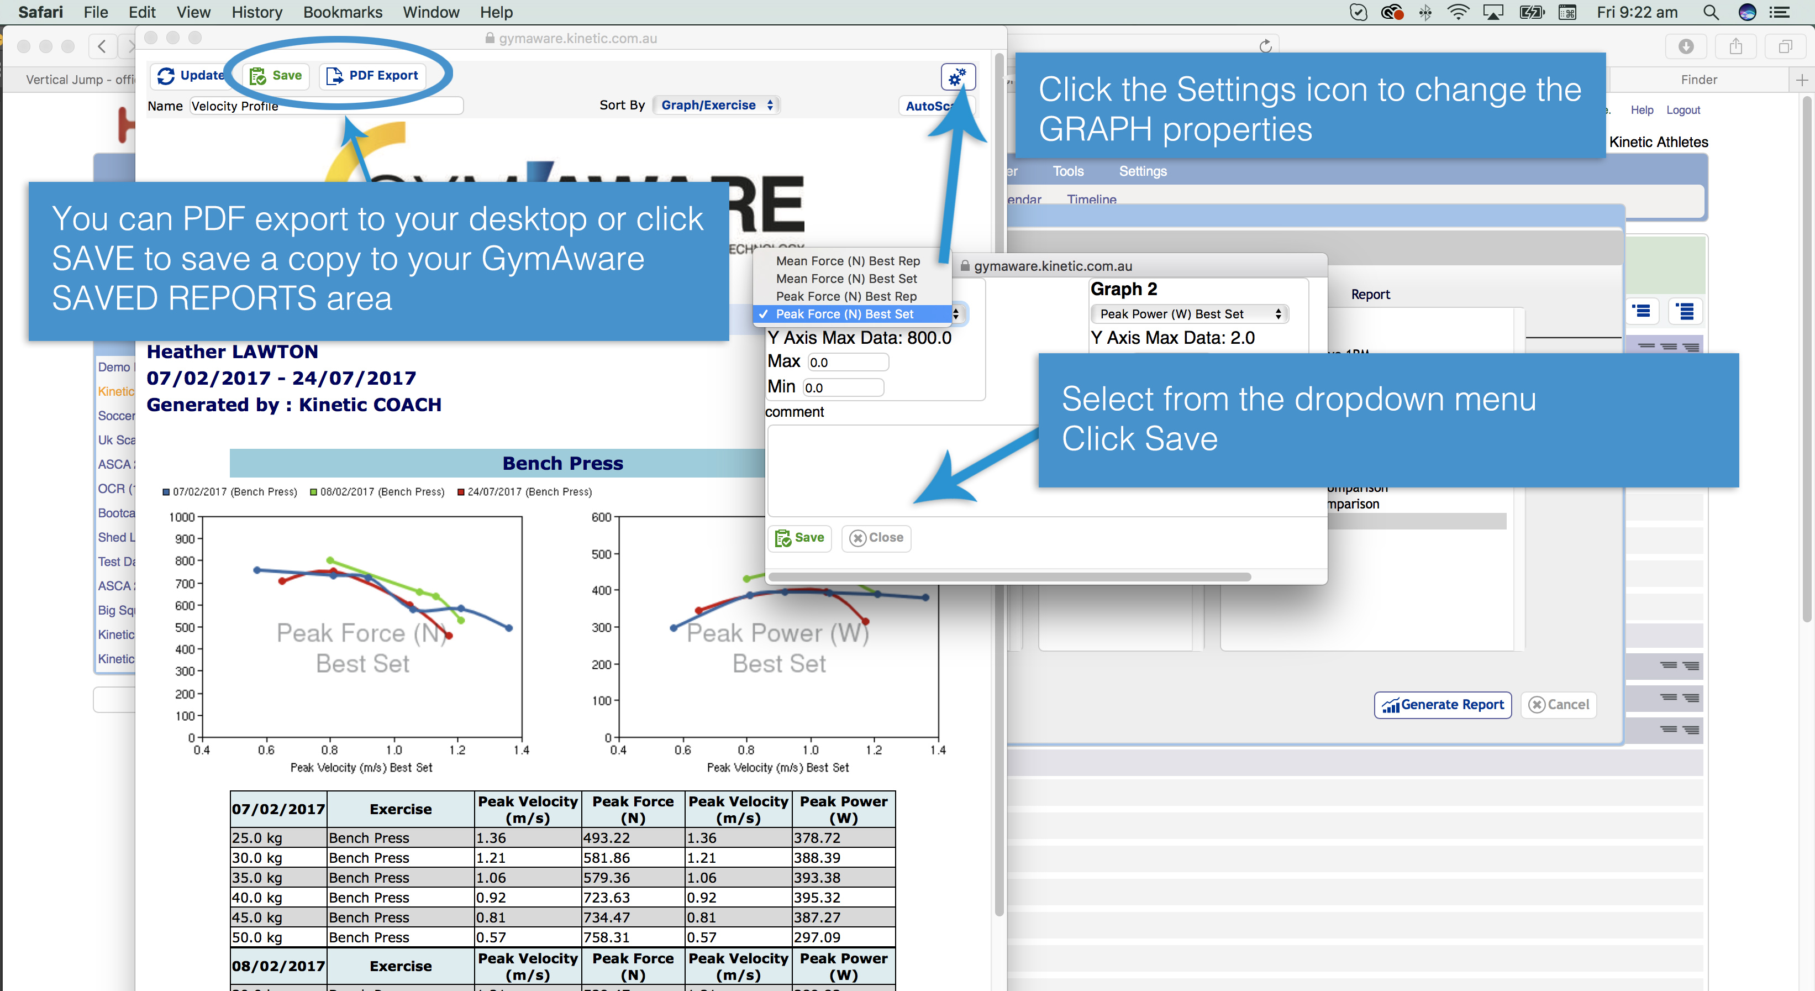Screen dimensions: 1815x991
Task: Click the Timeline tab
Action: click(1091, 200)
